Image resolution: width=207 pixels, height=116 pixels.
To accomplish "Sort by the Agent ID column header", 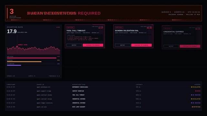I will click(x=40, y=84).
